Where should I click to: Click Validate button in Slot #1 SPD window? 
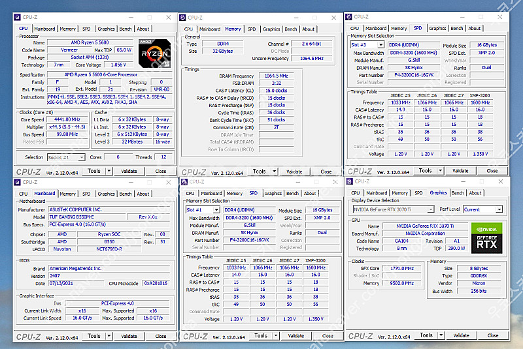(296, 336)
